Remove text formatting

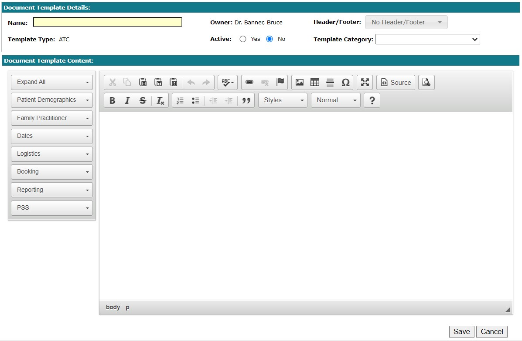click(x=160, y=100)
